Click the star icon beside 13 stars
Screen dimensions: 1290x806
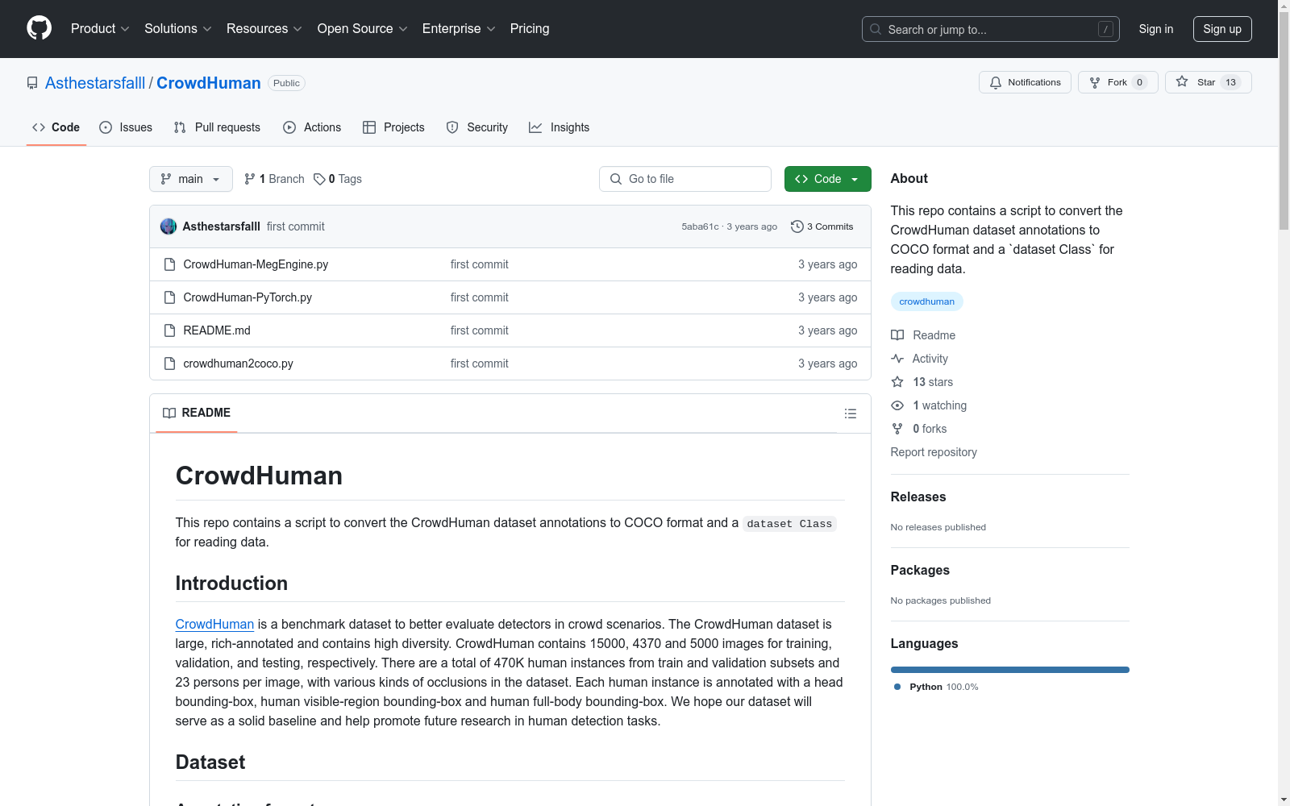pos(897,382)
